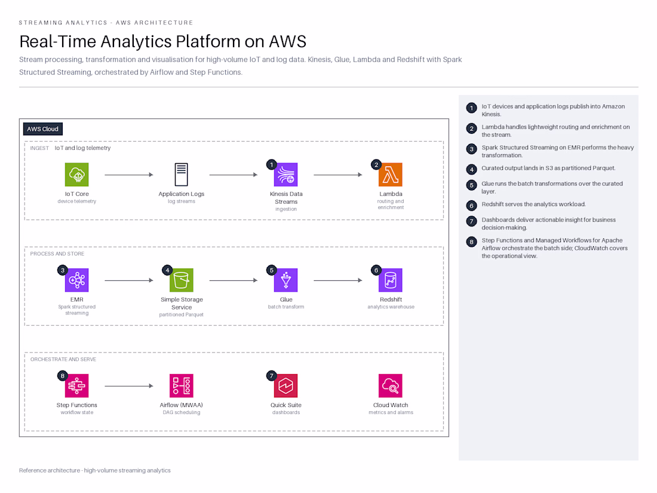Click the AWS Cloud label badge
657x493 pixels.
[43, 129]
